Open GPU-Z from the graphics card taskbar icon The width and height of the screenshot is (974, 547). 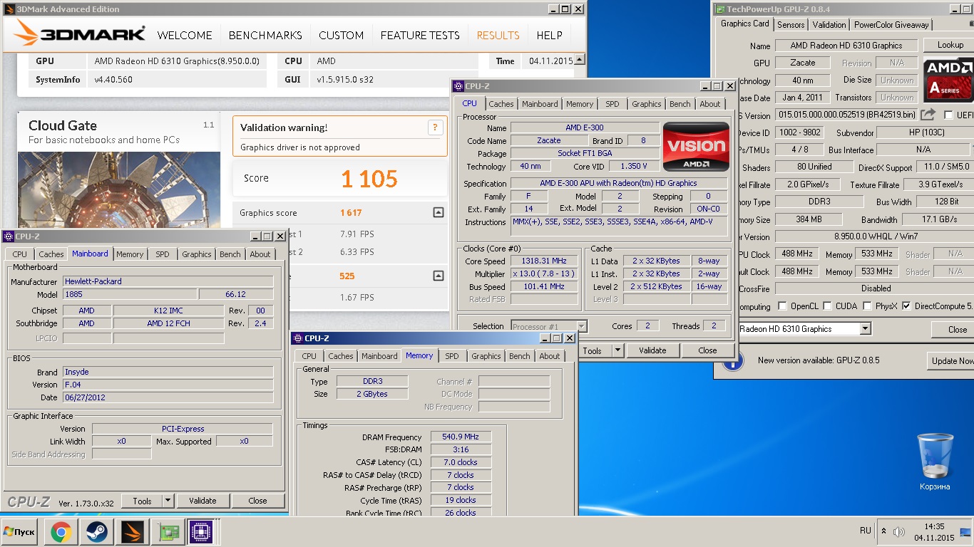click(x=168, y=532)
